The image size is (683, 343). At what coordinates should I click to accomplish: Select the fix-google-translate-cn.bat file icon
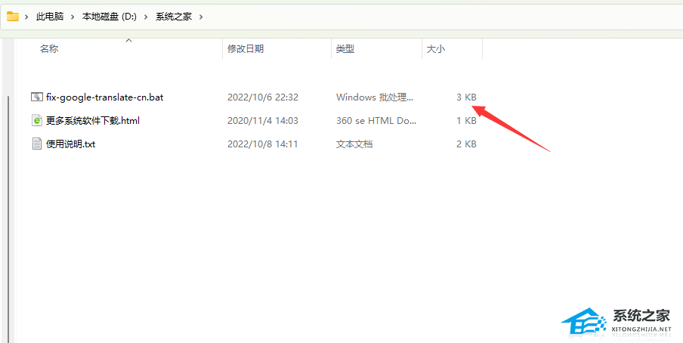tap(36, 97)
